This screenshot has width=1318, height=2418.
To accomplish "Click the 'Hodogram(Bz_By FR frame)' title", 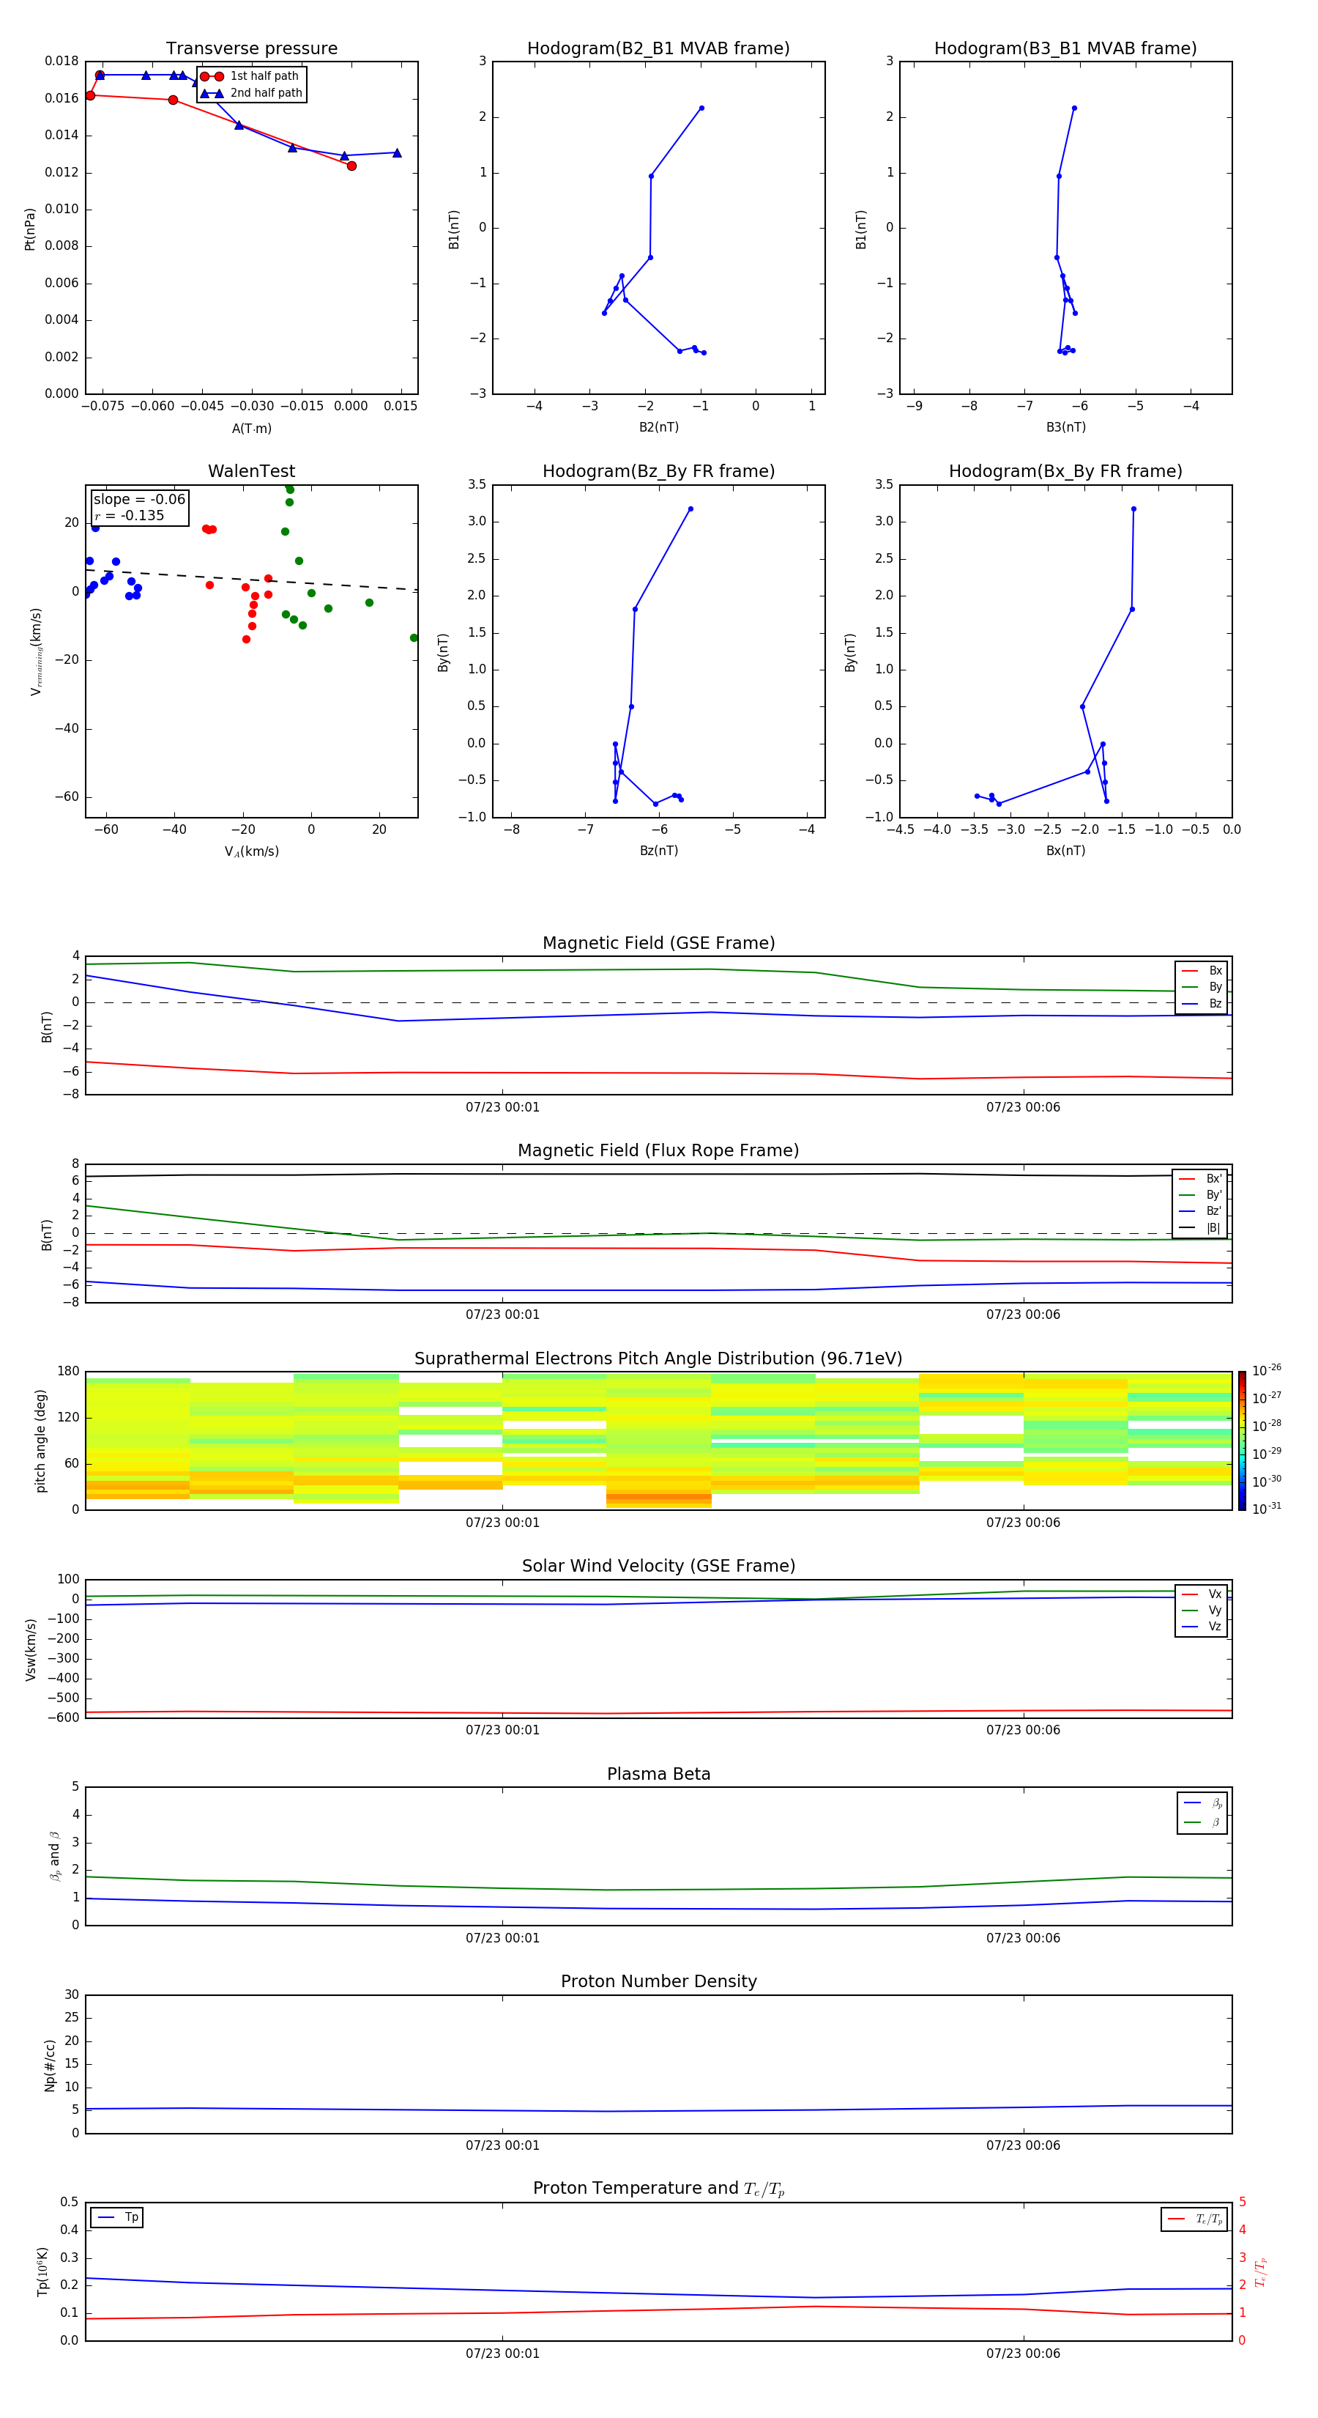I will (658, 471).
